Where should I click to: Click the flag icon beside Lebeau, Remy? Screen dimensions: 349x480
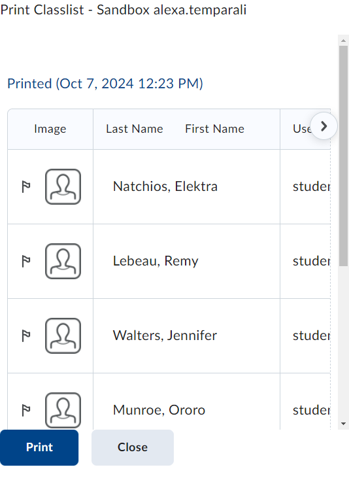[26, 261]
